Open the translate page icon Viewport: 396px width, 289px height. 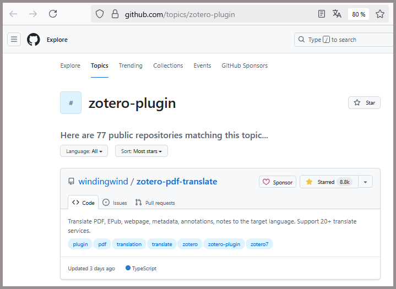(x=337, y=14)
